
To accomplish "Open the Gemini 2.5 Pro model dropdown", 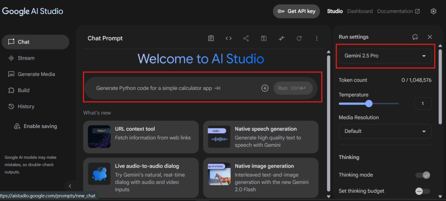I will point(385,56).
